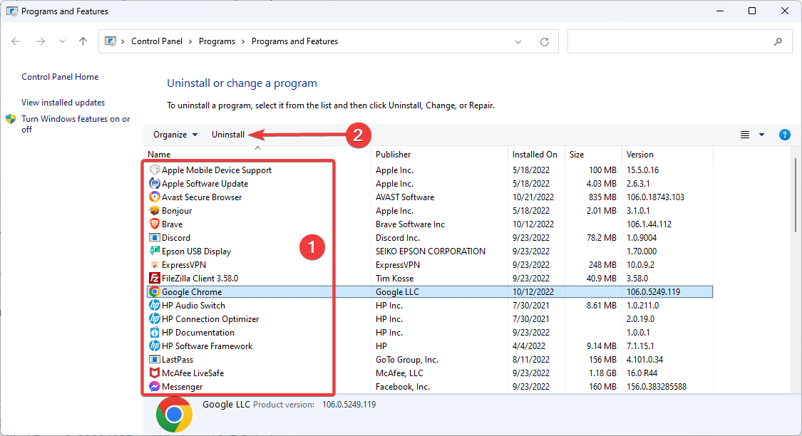Open the help question mark icon

point(785,135)
